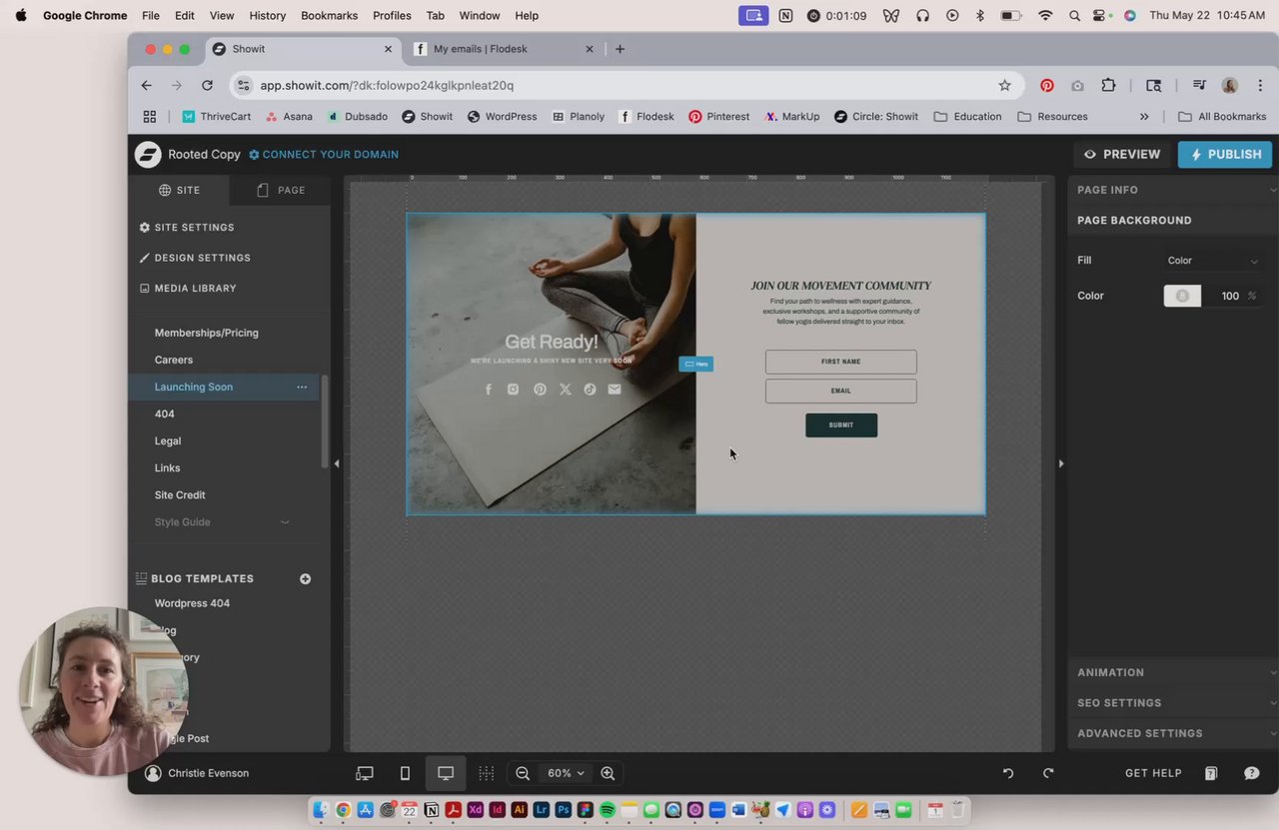Click the zoom out magnifier icon
The width and height of the screenshot is (1279, 830).
coord(523,773)
